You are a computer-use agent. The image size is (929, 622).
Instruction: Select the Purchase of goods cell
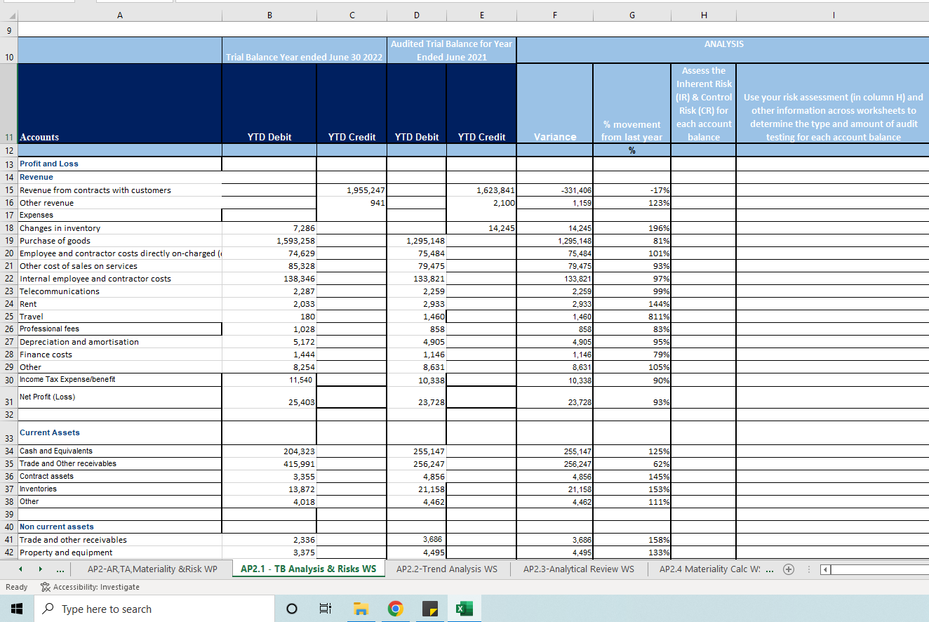click(119, 241)
